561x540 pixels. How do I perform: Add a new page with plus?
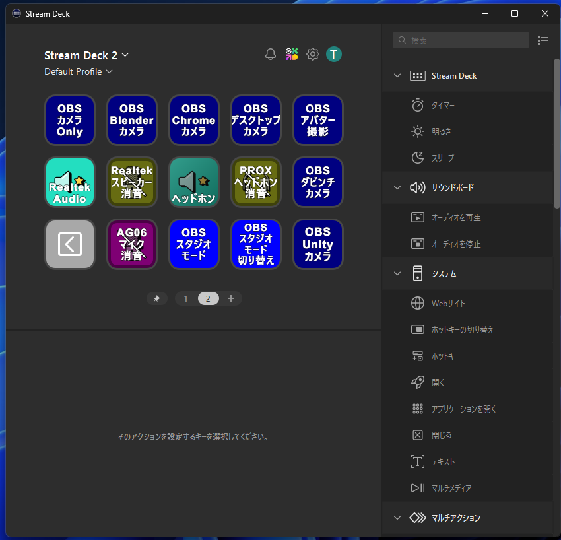(231, 298)
